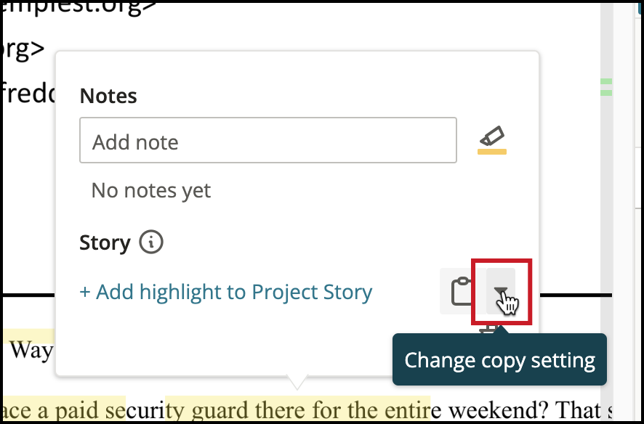Expand the Change copy setting dropdown arrow
644x424 pixels.
click(501, 292)
